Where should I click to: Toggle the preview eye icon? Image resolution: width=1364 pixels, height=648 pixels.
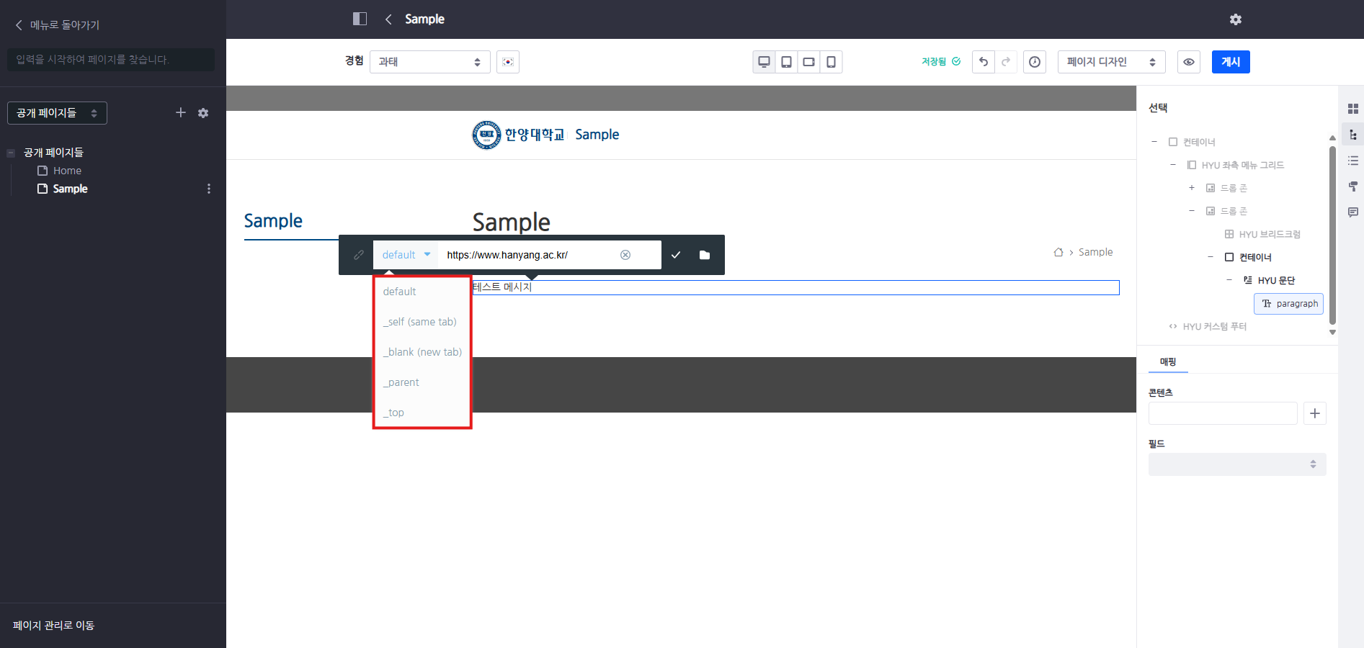coord(1188,62)
